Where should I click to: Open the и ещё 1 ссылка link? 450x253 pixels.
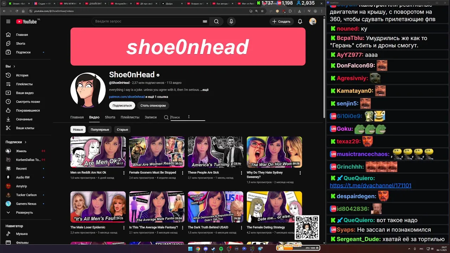(157, 97)
